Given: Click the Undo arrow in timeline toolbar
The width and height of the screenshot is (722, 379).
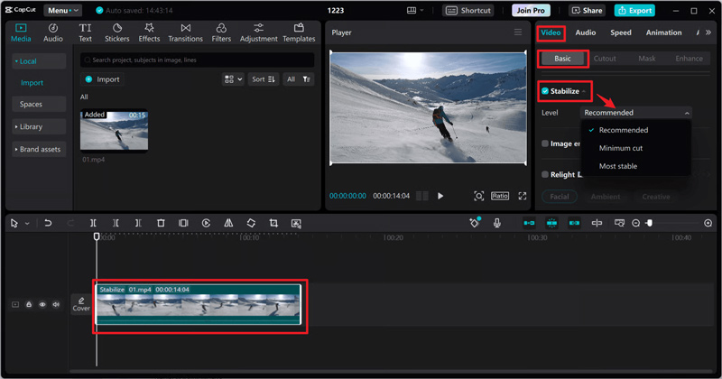Looking at the screenshot, I should click(x=48, y=223).
